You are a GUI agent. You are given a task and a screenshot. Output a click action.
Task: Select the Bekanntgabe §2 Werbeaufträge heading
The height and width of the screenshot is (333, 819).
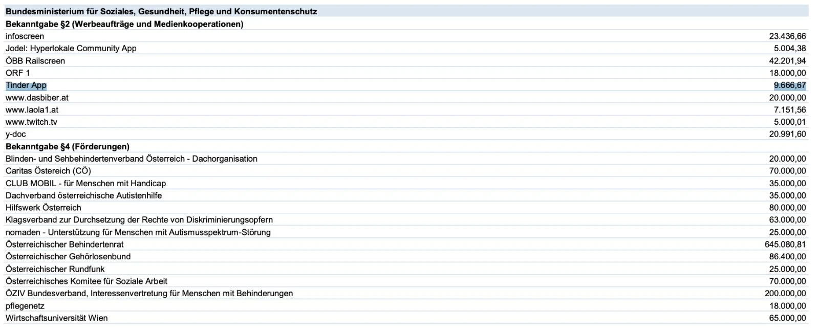click(124, 24)
